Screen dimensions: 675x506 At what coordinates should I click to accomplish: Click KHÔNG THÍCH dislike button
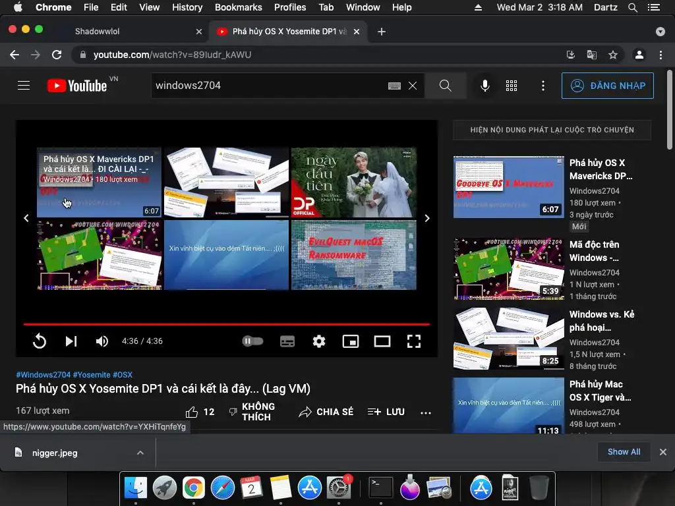tap(252, 412)
